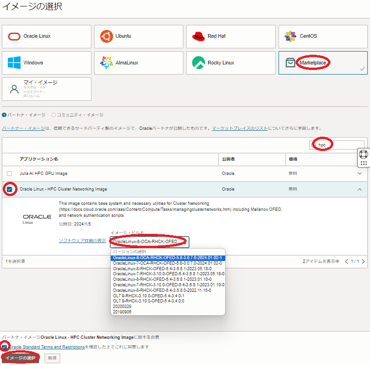Choose the Ubuntu logo tile
This screenshot has height=365, width=370.
[107, 36]
